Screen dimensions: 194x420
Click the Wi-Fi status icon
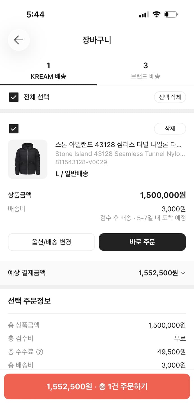pyautogui.click(x=156, y=14)
